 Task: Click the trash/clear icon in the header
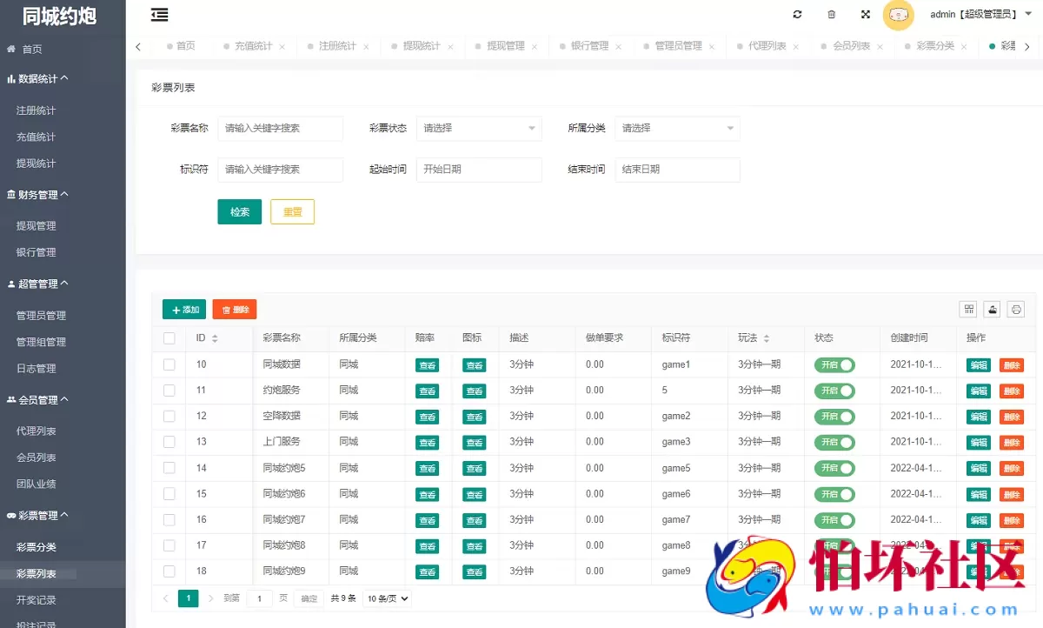(831, 15)
